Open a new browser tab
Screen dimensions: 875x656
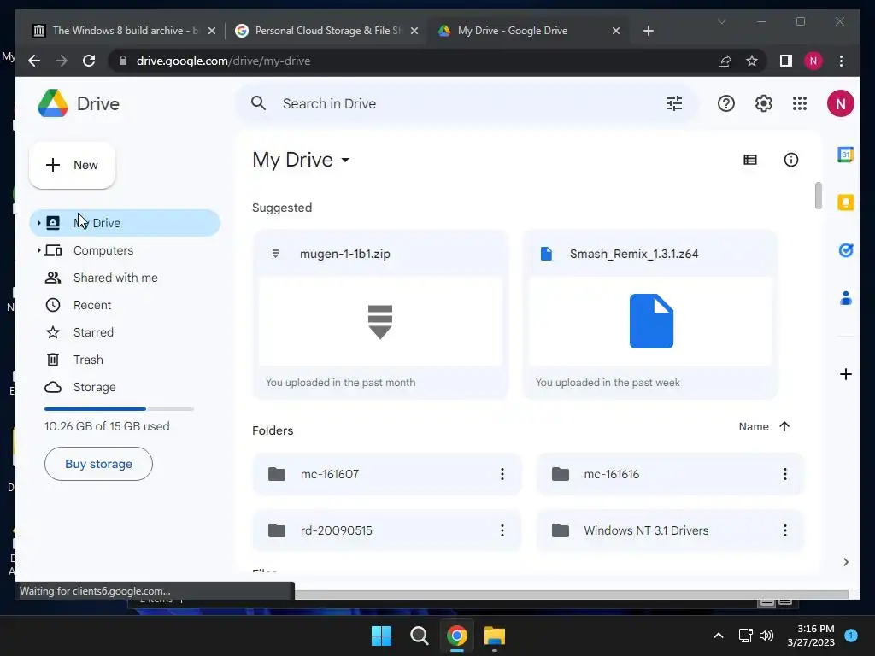coord(648,31)
